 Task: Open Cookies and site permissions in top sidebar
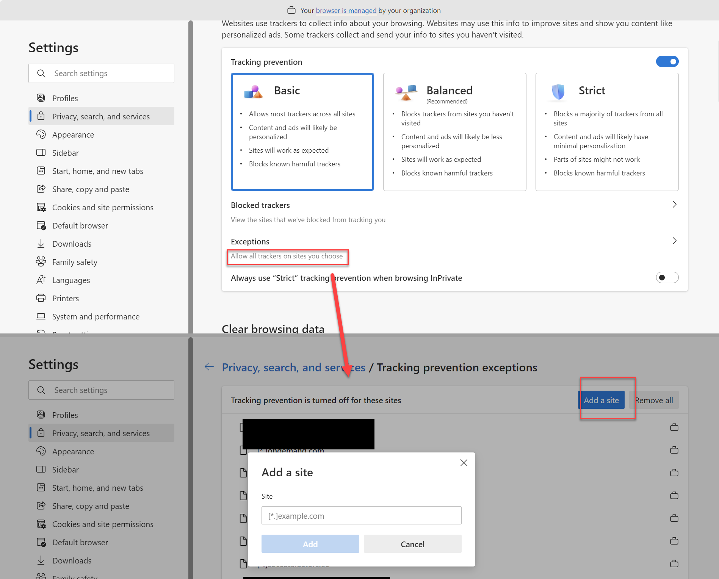pos(102,207)
